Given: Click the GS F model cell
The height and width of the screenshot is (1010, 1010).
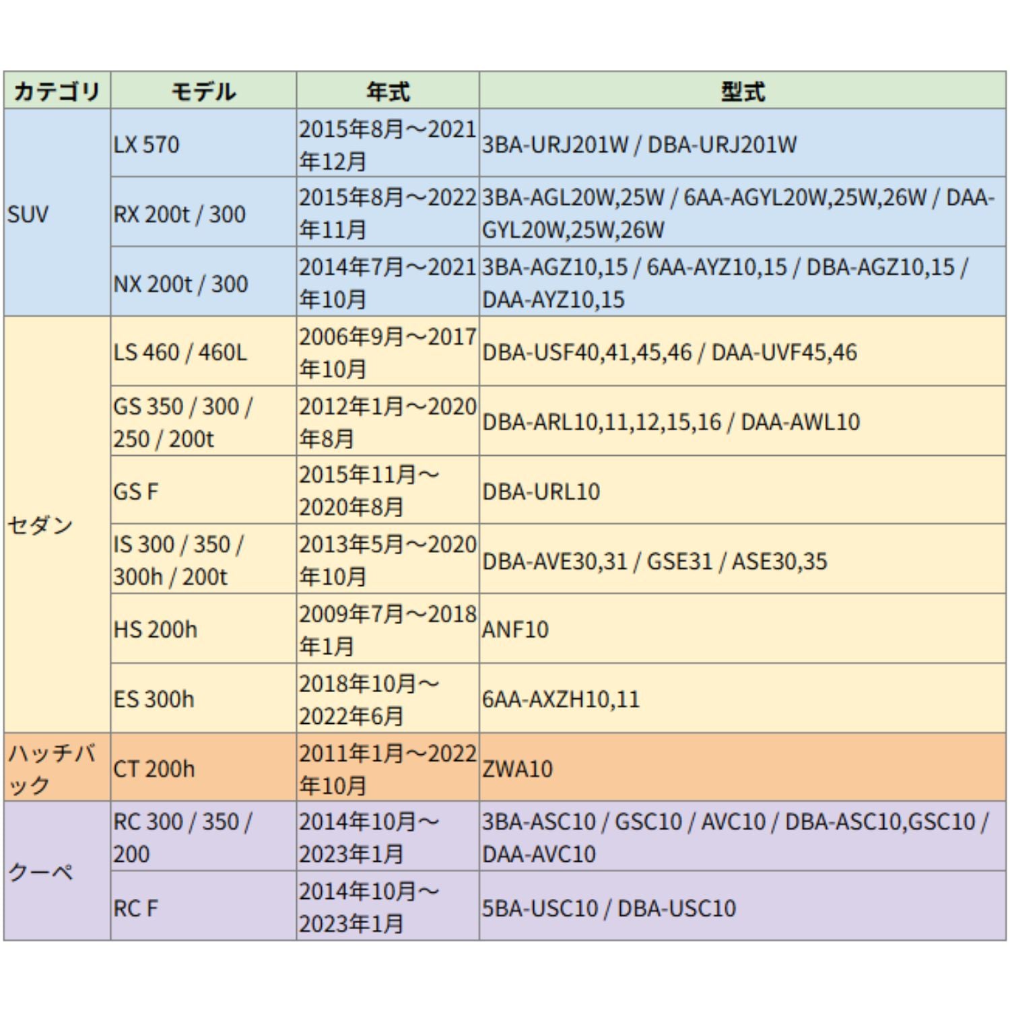Looking at the screenshot, I should [x=203, y=490].
